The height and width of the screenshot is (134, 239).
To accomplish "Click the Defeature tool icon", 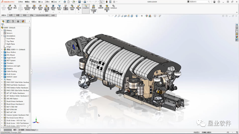I will [x=114, y=7].
